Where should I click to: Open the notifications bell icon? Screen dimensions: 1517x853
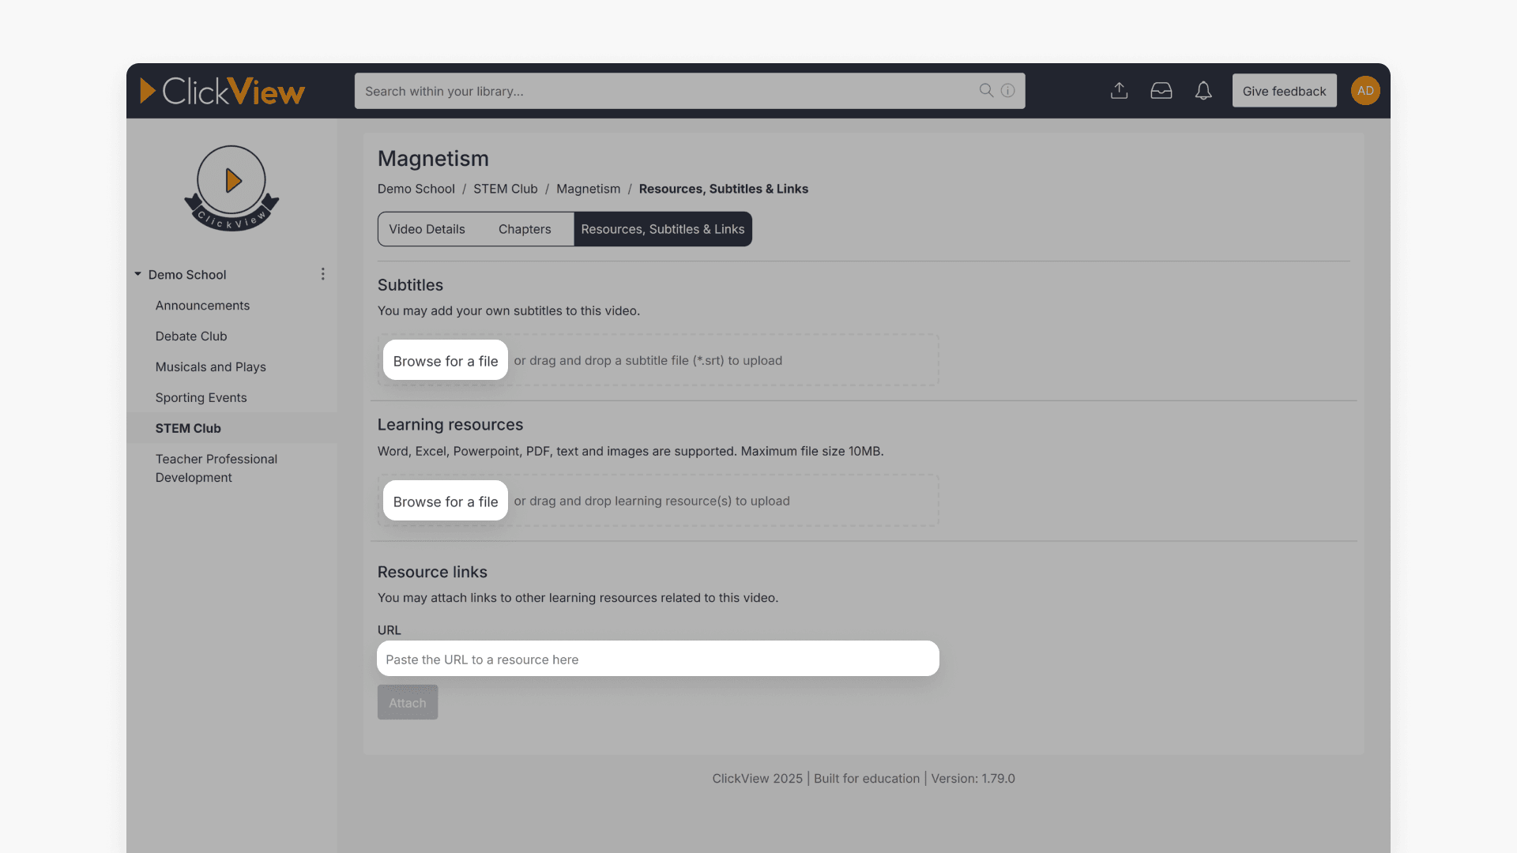1203,90
